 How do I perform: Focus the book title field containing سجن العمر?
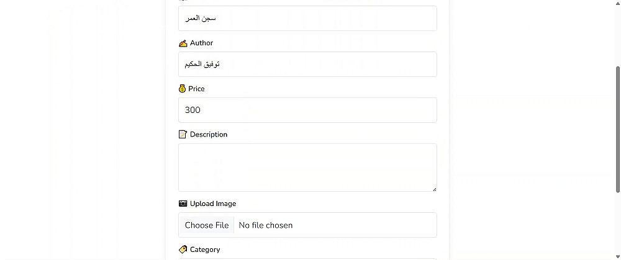[307, 18]
